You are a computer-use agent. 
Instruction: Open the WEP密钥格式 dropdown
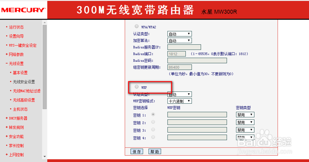click(180, 101)
